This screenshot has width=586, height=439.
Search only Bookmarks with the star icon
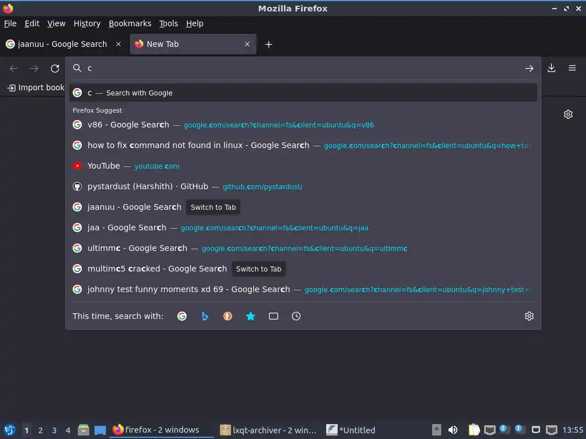(x=251, y=316)
